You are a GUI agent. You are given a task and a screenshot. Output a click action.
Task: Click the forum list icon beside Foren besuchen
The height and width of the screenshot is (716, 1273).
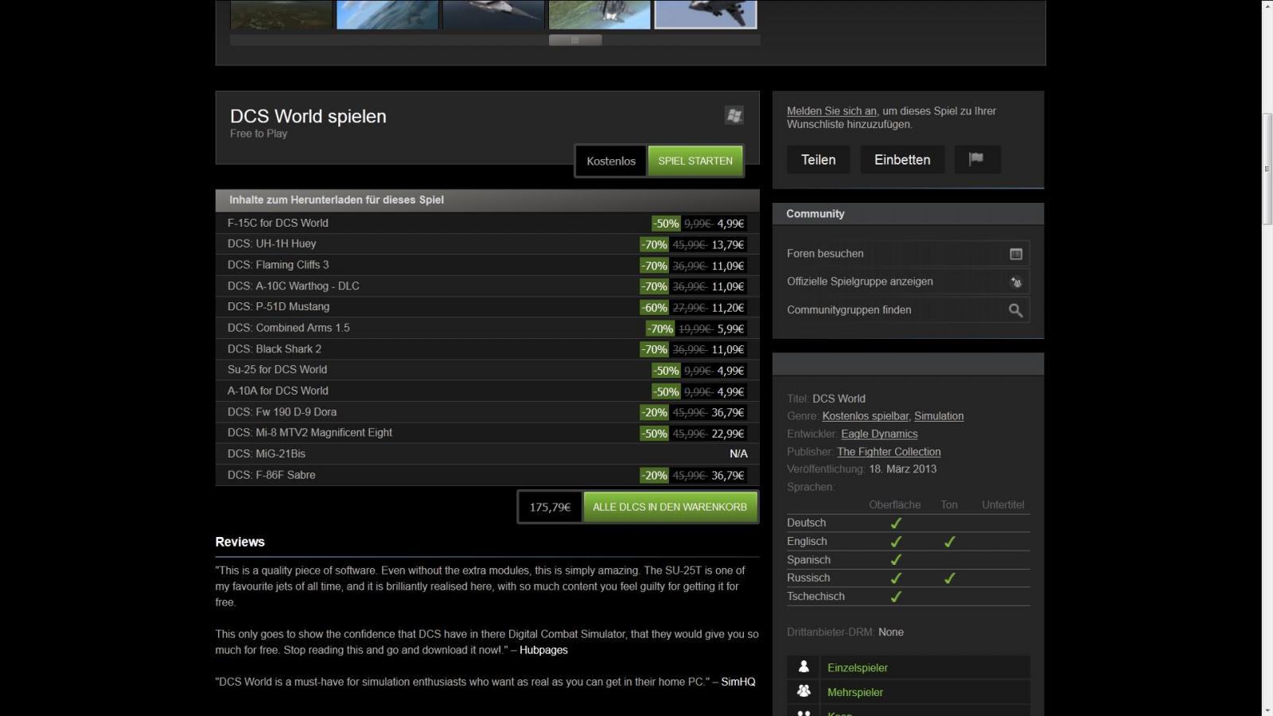click(x=1016, y=254)
